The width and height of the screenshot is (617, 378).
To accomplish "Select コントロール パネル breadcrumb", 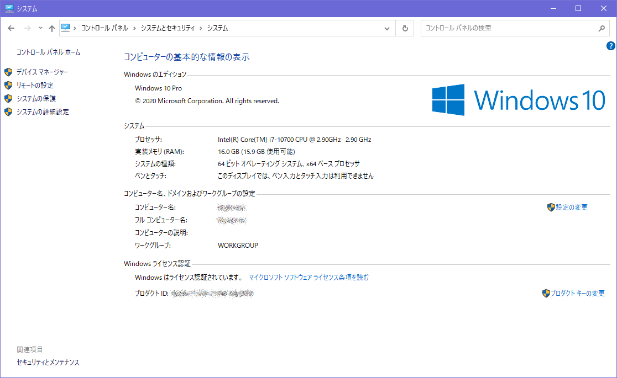I will pos(104,28).
